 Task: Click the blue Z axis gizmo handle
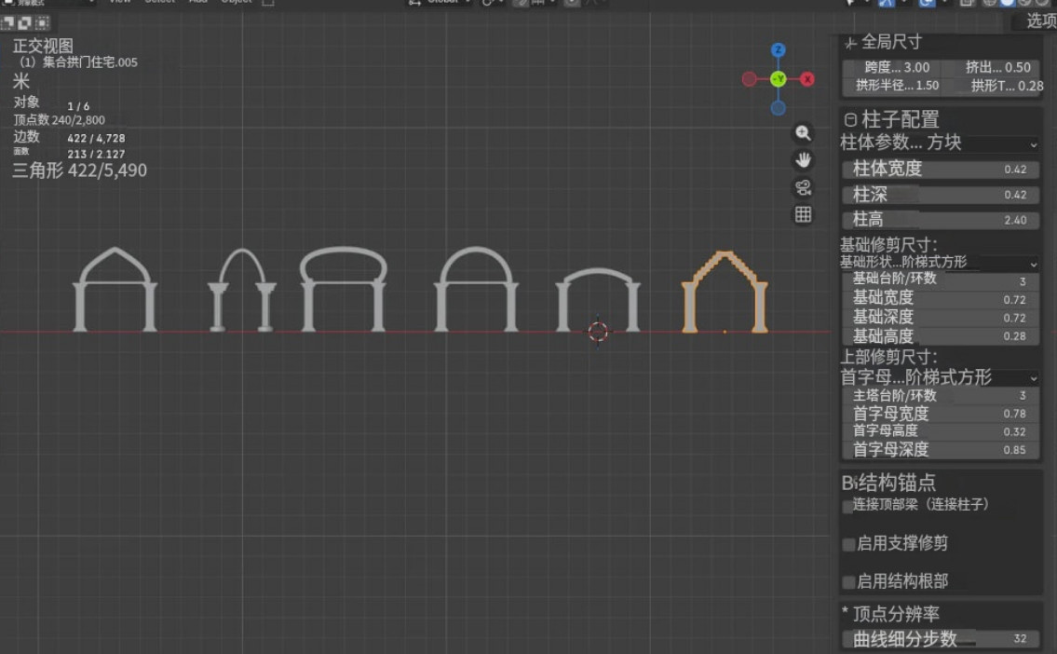778,50
